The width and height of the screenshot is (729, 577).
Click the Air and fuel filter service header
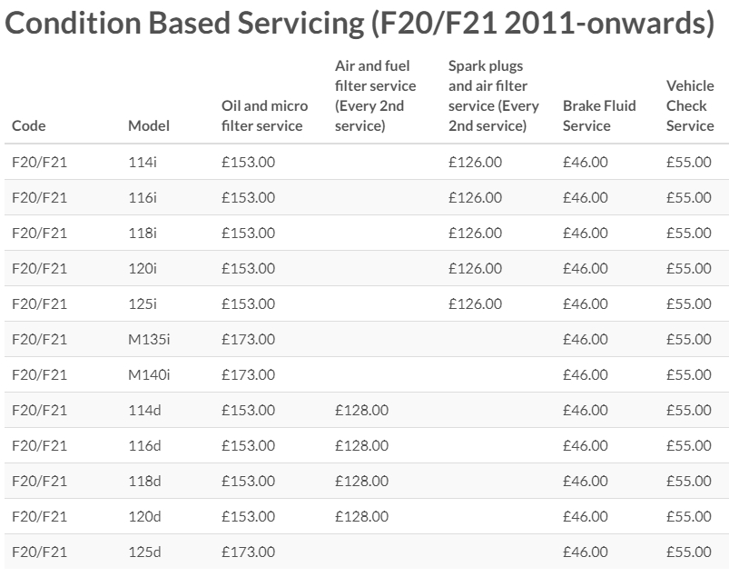tap(375, 95)
